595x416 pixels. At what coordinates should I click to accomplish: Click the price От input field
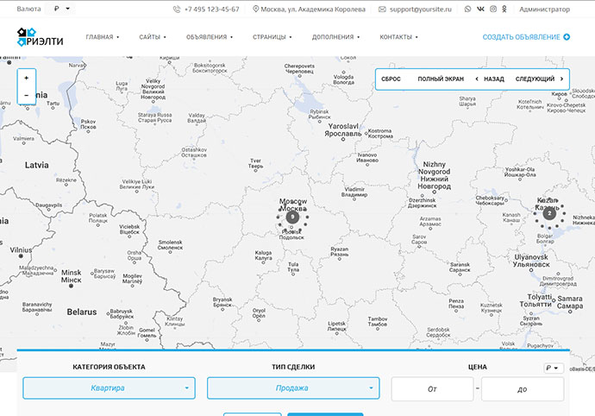[x=432, y=389]
